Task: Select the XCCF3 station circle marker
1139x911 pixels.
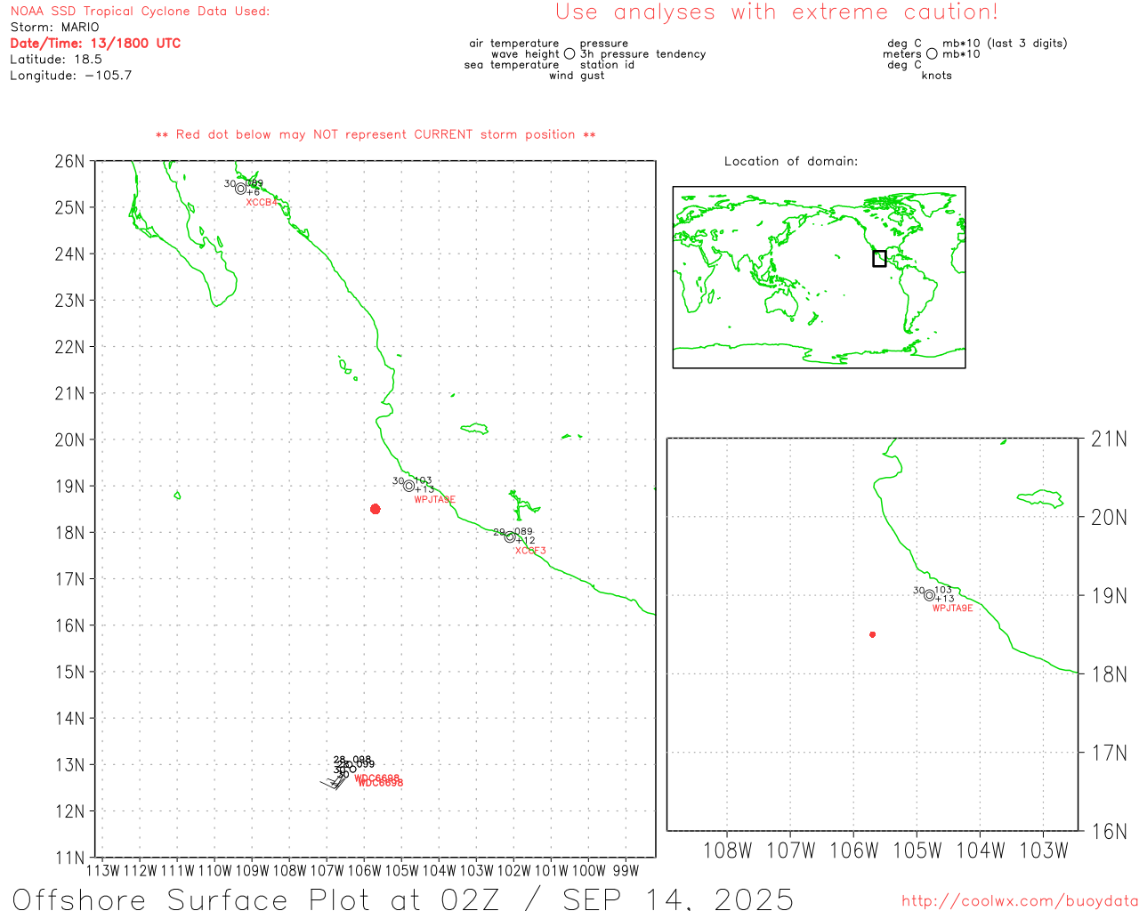Action: click(x=510, y=536)
